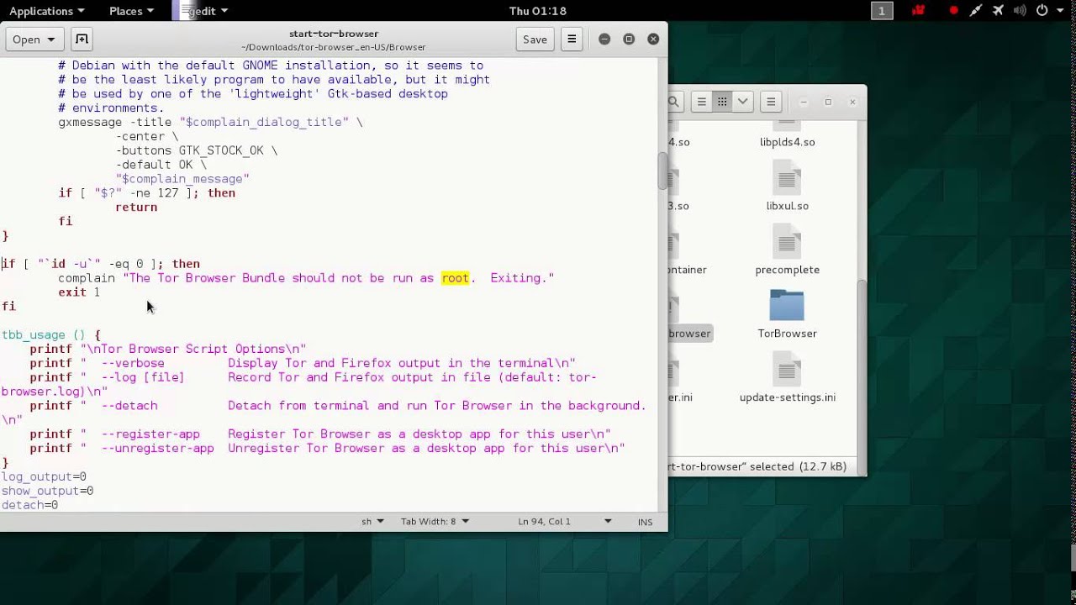Click the --detach option text
The image size is (1076, 605).
pos(129,406)
